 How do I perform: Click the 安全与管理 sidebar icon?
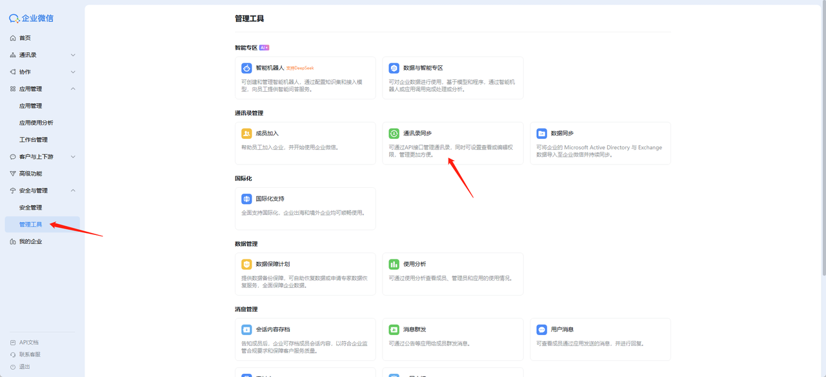[13, 190]
